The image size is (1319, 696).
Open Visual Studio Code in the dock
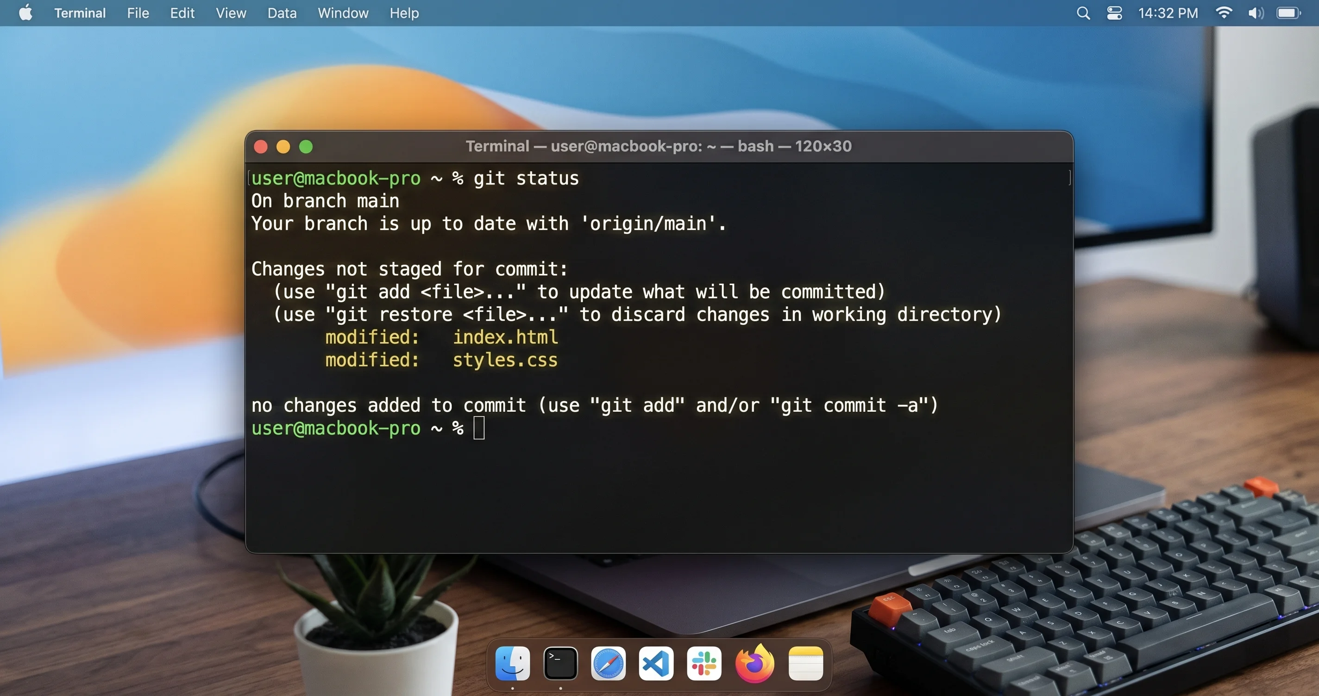pyautogui.click(x=656, y=664)
